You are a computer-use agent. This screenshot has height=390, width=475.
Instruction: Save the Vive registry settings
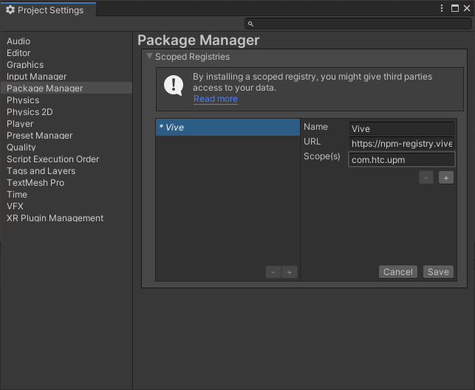coord(438,272)
